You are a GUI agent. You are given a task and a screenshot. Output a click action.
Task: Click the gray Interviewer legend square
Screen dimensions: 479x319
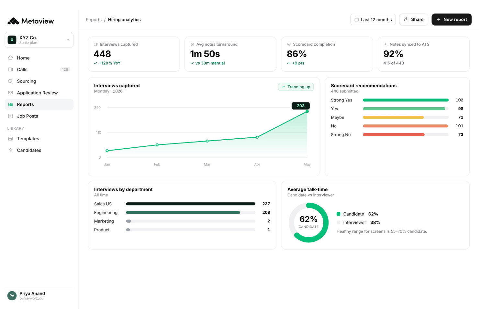pos(339,222)
